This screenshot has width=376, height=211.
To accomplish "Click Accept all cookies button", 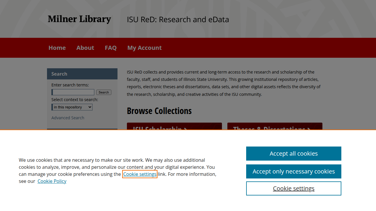I will click(x=294, y=154).
